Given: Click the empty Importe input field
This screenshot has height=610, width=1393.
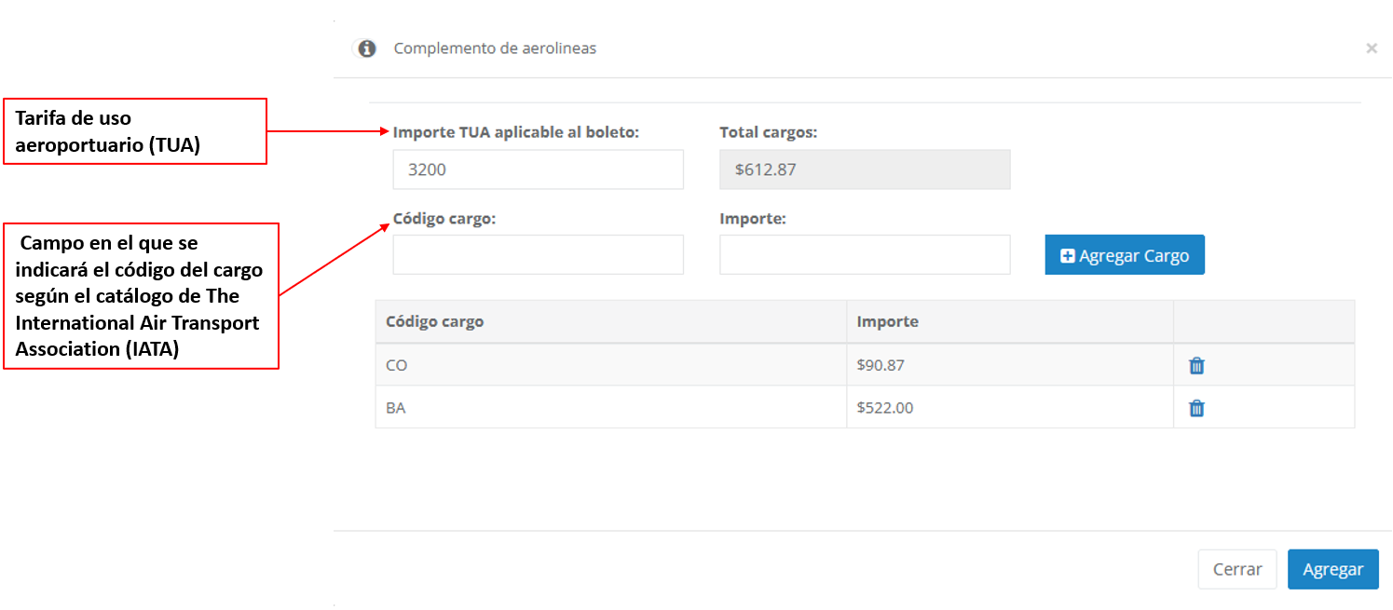Looking at the screenshot, I should click(x=865, y=254).
